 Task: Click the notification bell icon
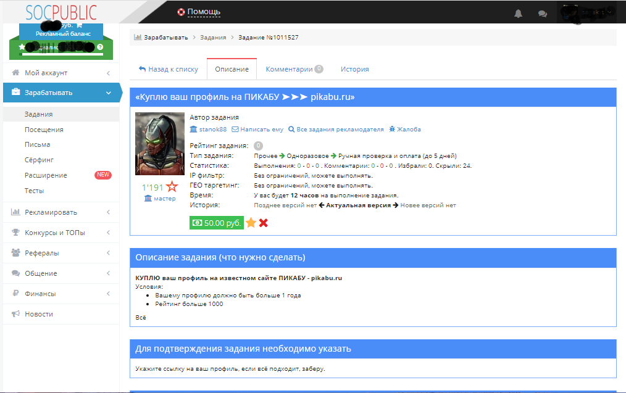tap(518, 14)
